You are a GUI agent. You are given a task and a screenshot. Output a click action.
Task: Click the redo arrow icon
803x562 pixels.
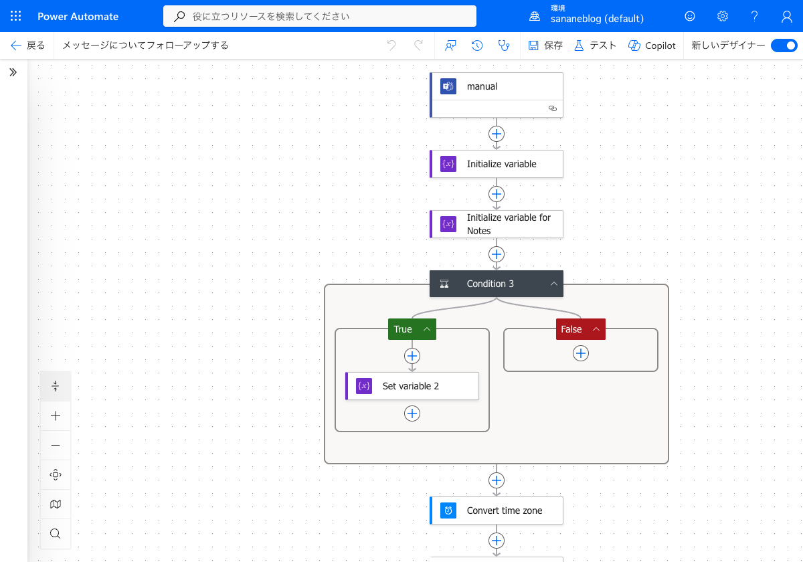tap(418, 45)
